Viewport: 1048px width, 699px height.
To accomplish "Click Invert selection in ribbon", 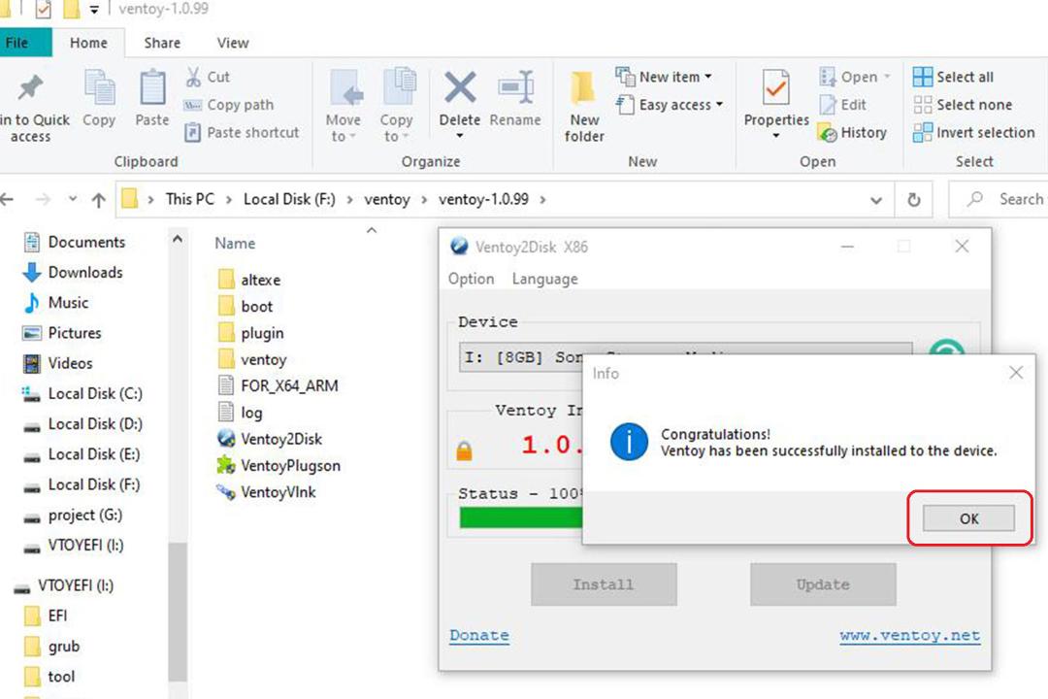I will point(974,132).
